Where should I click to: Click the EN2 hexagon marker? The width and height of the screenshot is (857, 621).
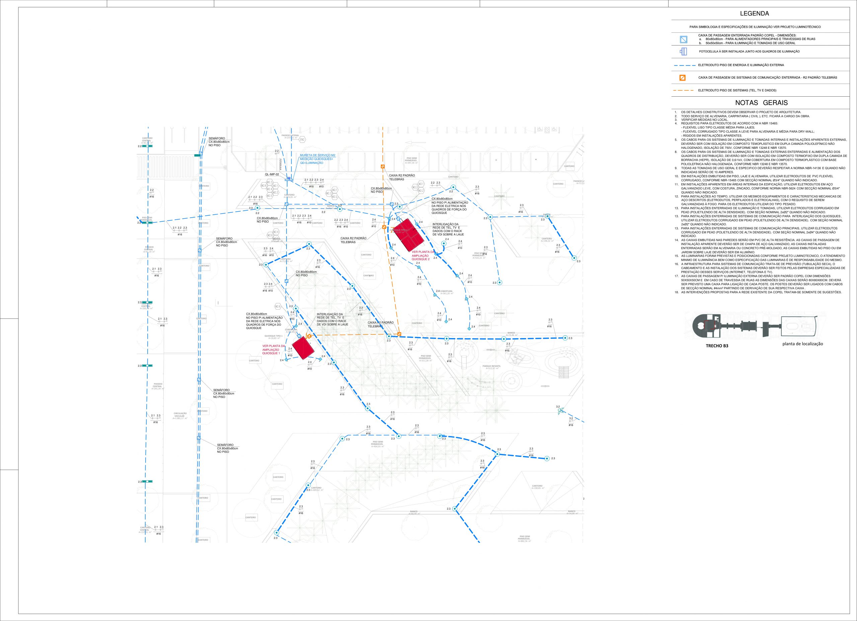coord(302,140)
